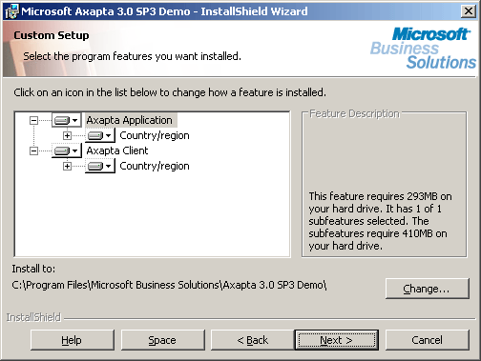Click the install path text C:\Program Files\Microsoft Business Solutions
This screenshot has height=361, width=481.
point(169,285)
